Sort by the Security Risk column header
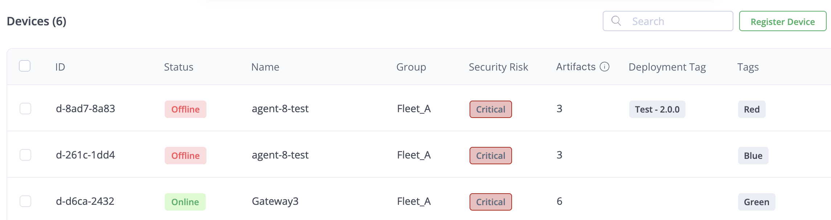 click(498, 67)
